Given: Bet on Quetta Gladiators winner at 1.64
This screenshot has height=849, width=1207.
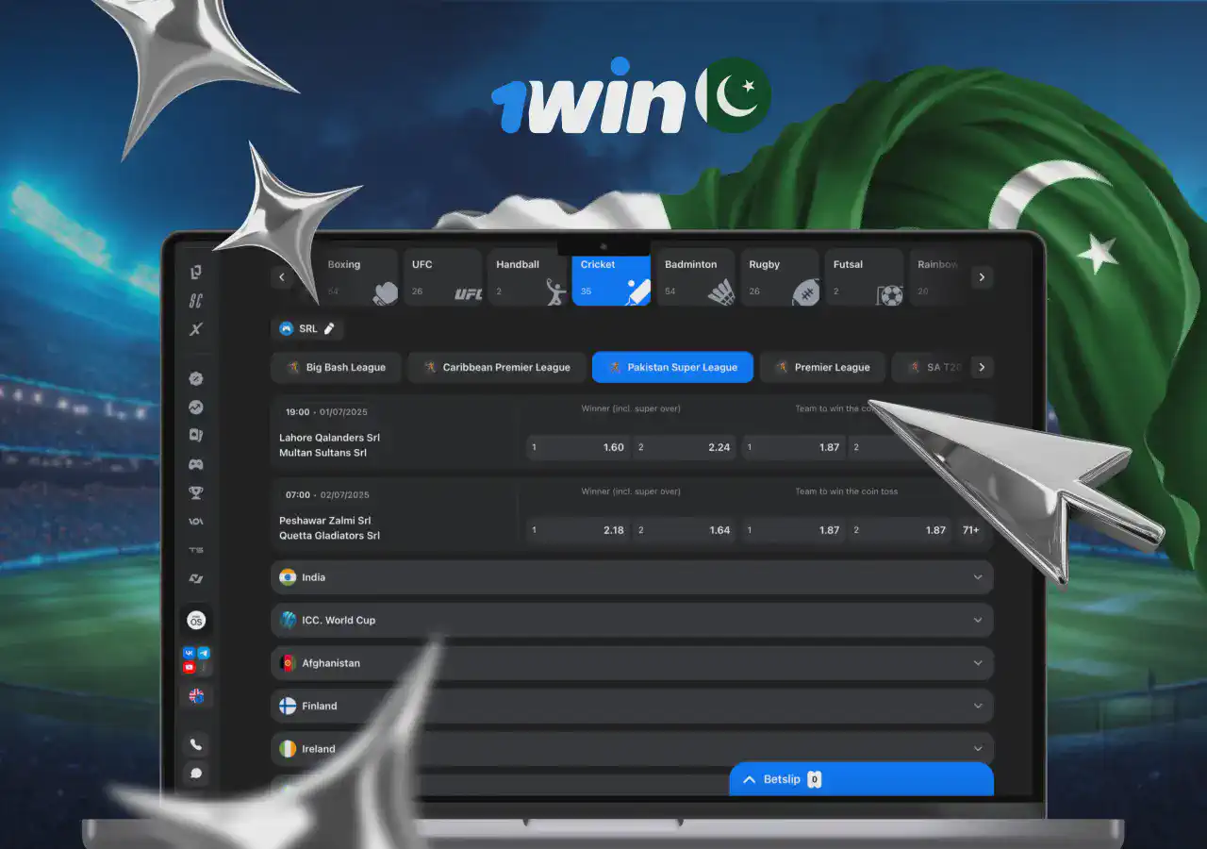Looking at the screenshot, I should (685, 530).
